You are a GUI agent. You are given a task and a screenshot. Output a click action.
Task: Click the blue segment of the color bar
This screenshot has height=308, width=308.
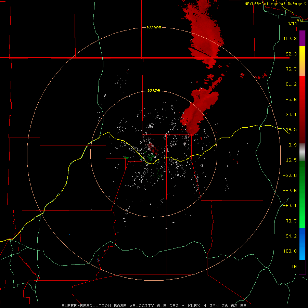point(302,244)
